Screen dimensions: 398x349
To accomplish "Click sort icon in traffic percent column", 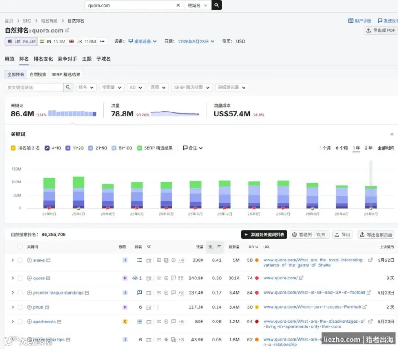I will (x=219, y=247).
